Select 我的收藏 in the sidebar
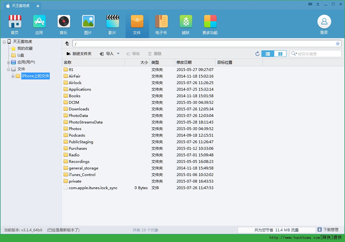This screenshot has width=345, height=242. coord(25,48)
